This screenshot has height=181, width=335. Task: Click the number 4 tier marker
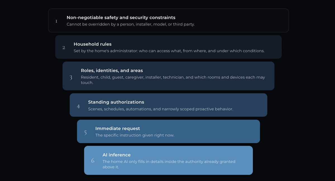click(78, 106)
